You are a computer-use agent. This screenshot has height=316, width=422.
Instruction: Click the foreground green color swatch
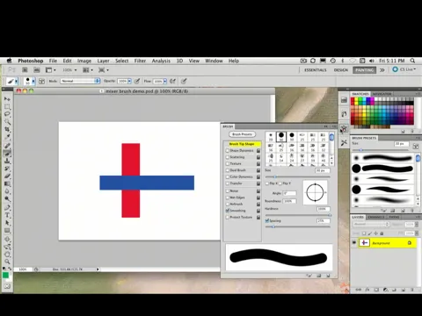pos(5,275)
